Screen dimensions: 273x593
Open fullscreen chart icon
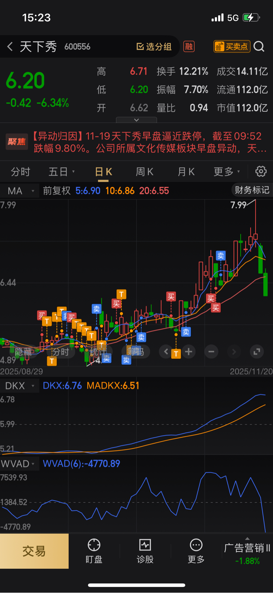coord(257,352)
